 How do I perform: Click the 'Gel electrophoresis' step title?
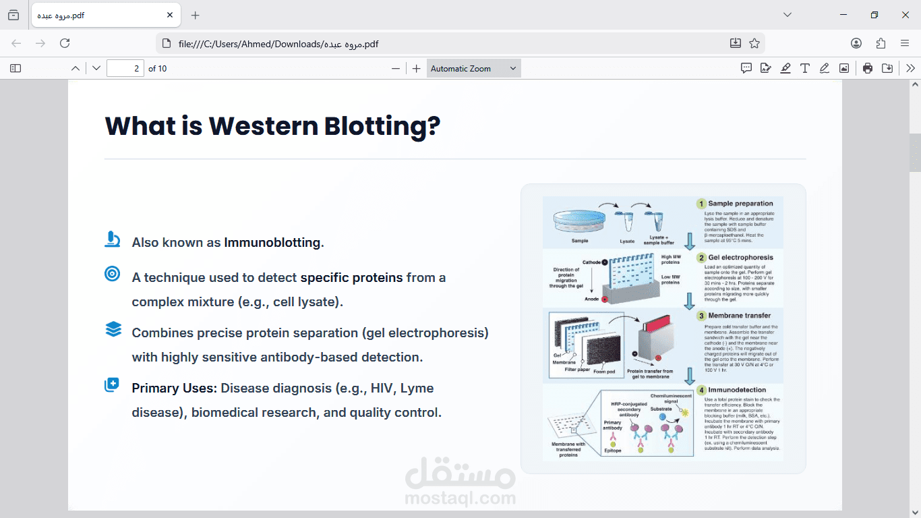740,258
